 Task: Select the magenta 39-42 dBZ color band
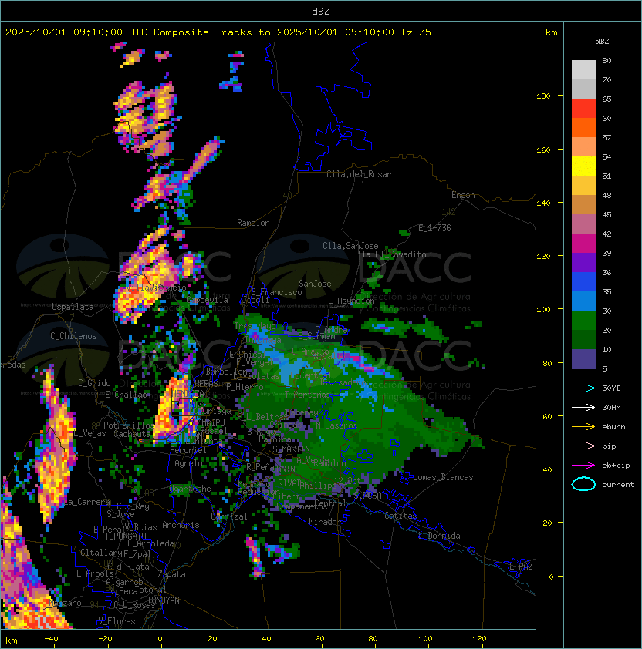583,244
